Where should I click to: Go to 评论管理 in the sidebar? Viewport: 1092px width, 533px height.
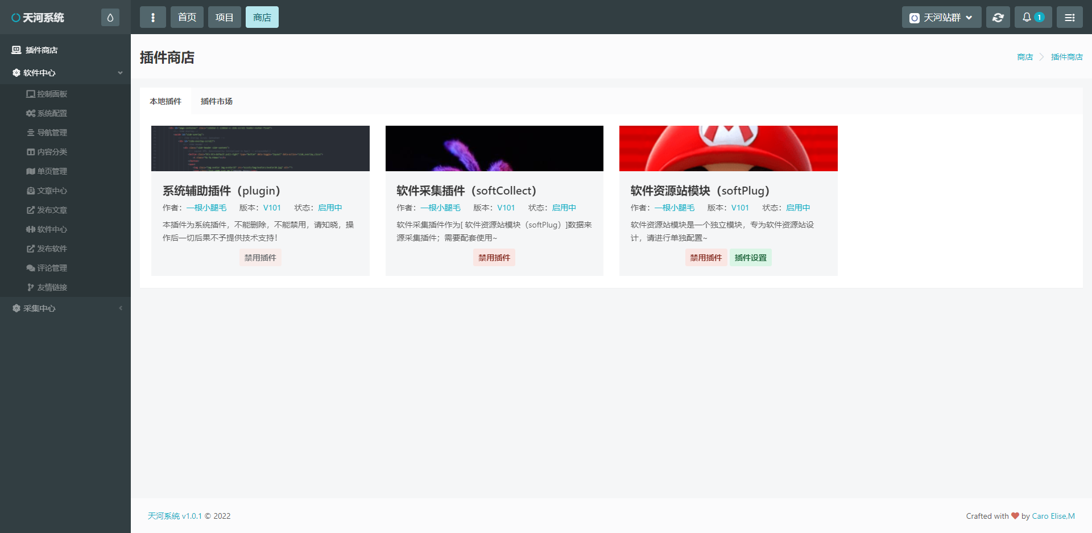52,268
